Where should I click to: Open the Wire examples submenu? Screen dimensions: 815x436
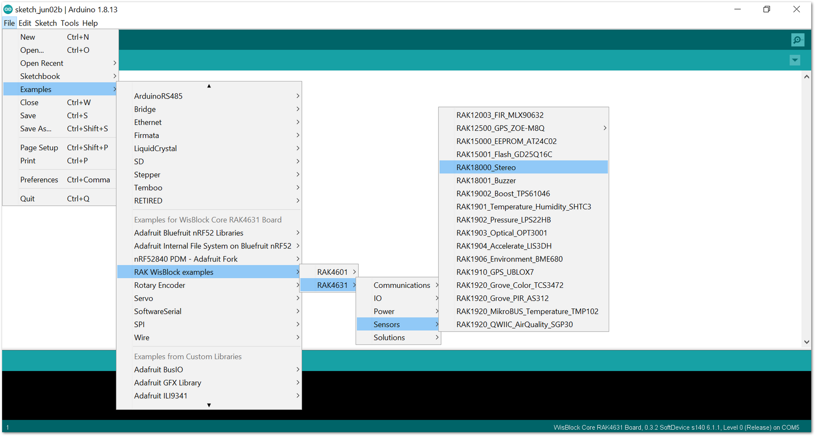pyautogui.click(x=209, y=338)
